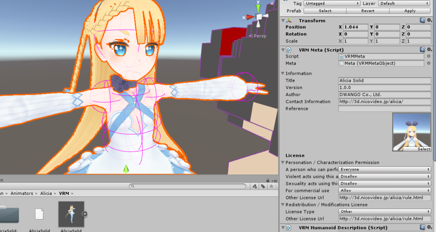Click Title field Alicia Solid
The width and height of the screenshot is (436, 232).
tap(384, 80)
